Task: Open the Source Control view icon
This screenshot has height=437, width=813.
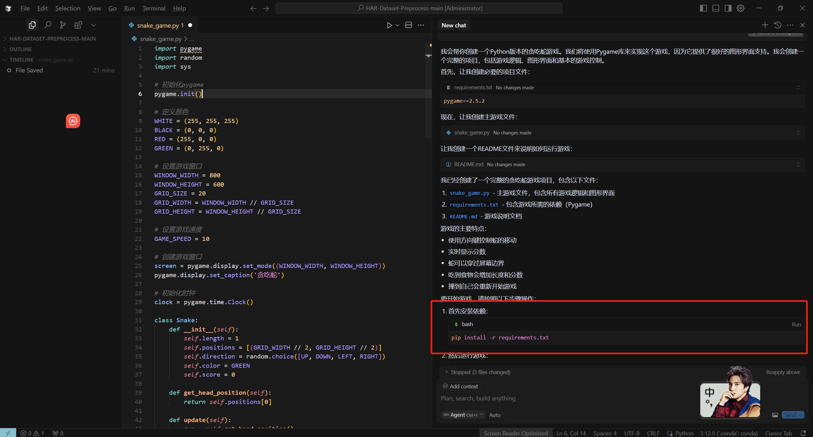Action: point(63,25)
